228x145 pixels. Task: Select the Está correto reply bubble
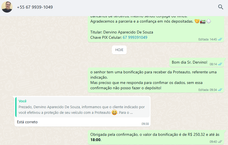pos(82,111)
